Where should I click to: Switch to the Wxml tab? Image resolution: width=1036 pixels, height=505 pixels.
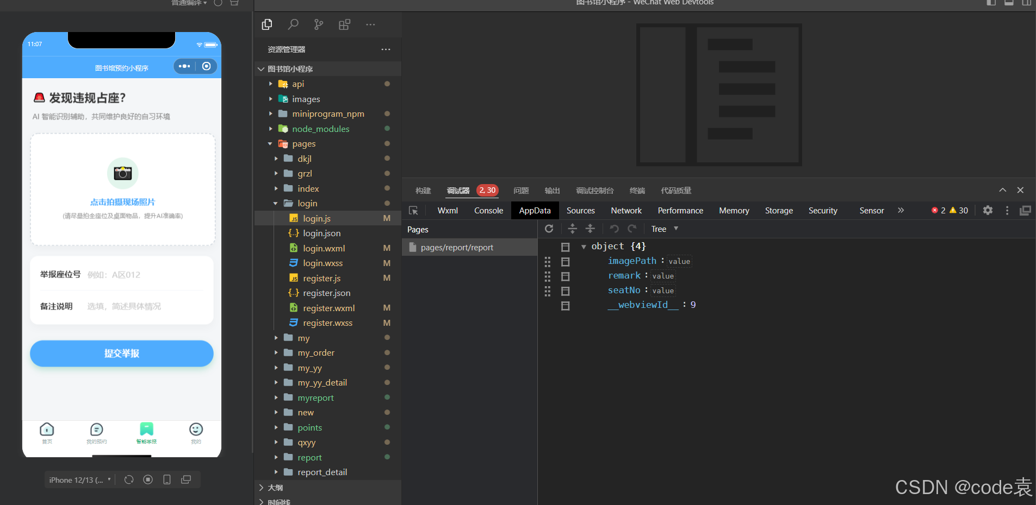coord(448,211)
